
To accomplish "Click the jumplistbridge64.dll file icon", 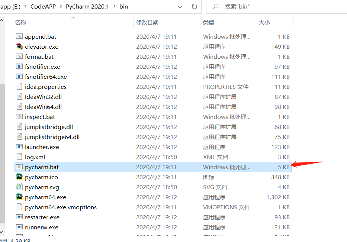I will click(x=19, y=137).
